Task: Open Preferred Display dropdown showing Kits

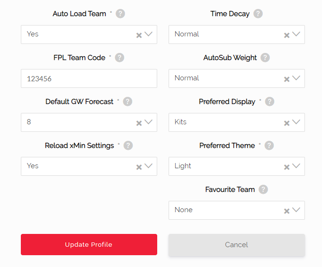Action: pos(237,122)
